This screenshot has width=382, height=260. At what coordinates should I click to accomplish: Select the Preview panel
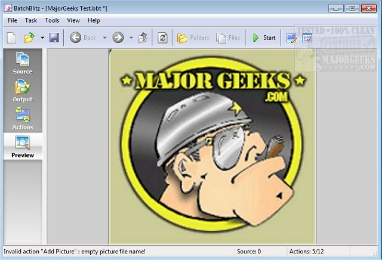coord(23,147)
